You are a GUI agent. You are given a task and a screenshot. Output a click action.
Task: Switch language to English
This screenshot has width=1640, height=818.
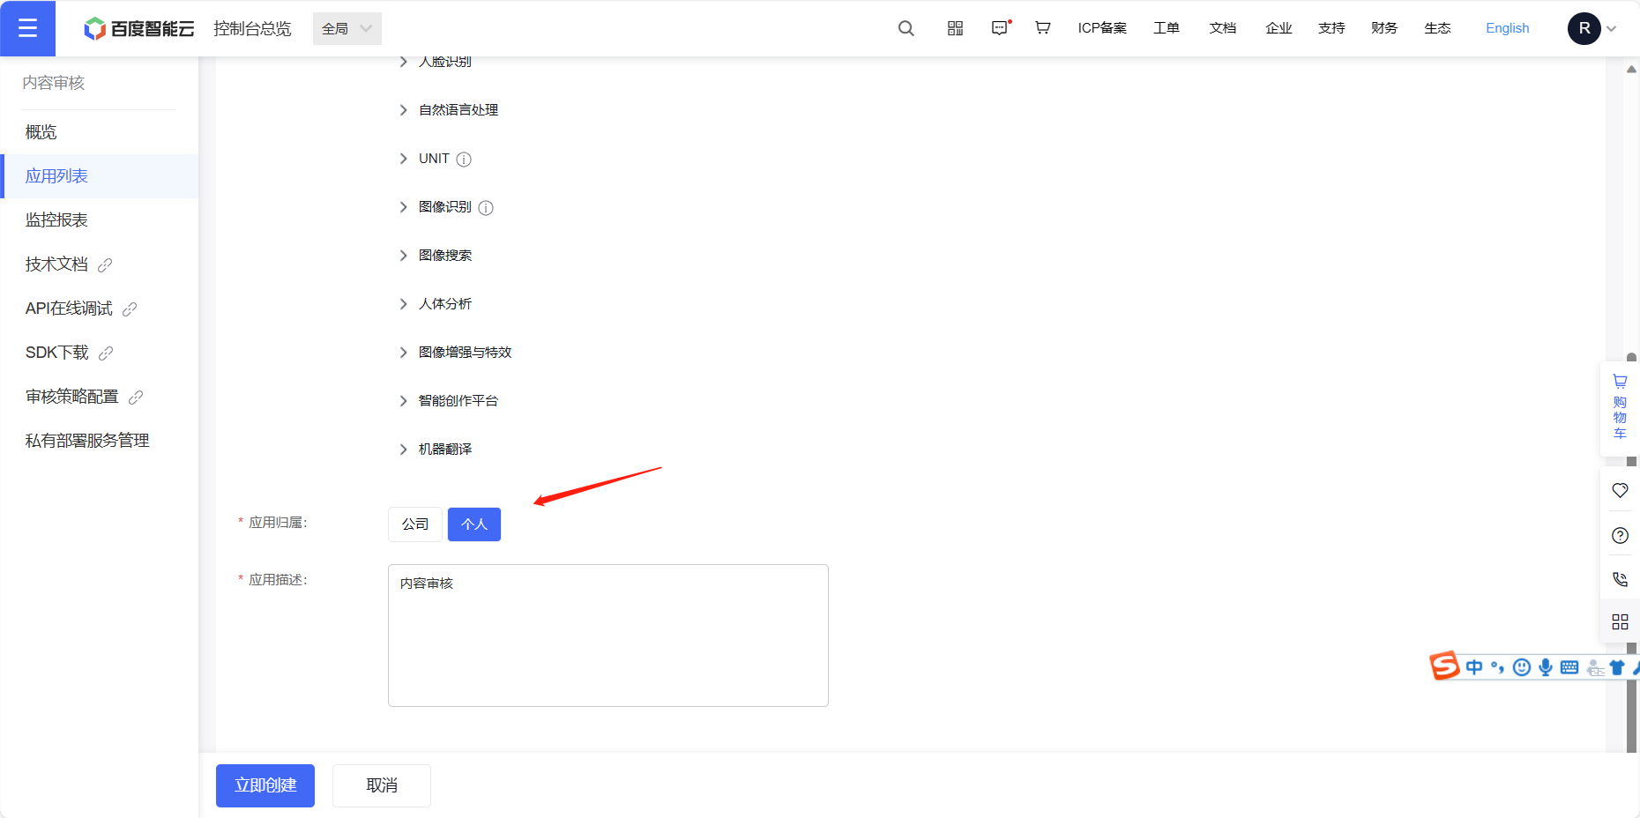click(x=1507, y=28)
